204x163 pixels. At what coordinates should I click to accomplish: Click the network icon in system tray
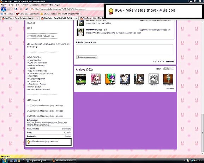192,161
